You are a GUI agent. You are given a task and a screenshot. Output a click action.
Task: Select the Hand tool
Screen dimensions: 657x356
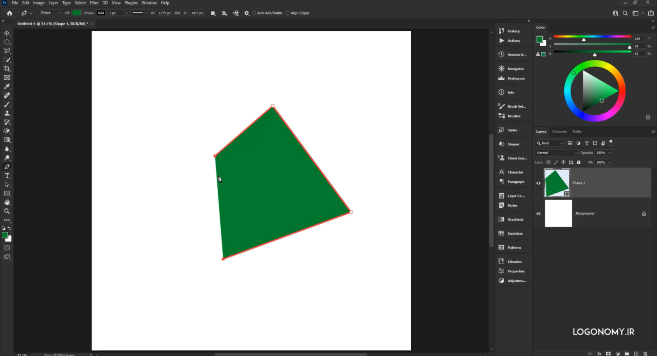tap(7, 202)
